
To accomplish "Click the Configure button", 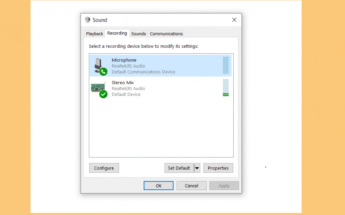I will click(104, 168).
